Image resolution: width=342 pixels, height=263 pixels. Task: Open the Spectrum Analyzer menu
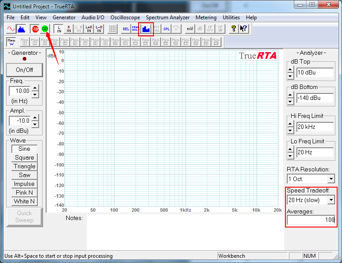point(167,18)
